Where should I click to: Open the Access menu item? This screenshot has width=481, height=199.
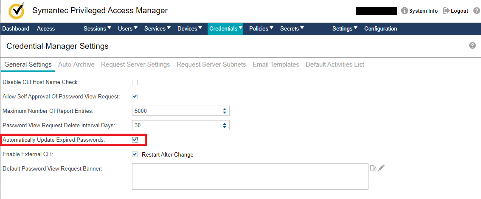[46, 28]
